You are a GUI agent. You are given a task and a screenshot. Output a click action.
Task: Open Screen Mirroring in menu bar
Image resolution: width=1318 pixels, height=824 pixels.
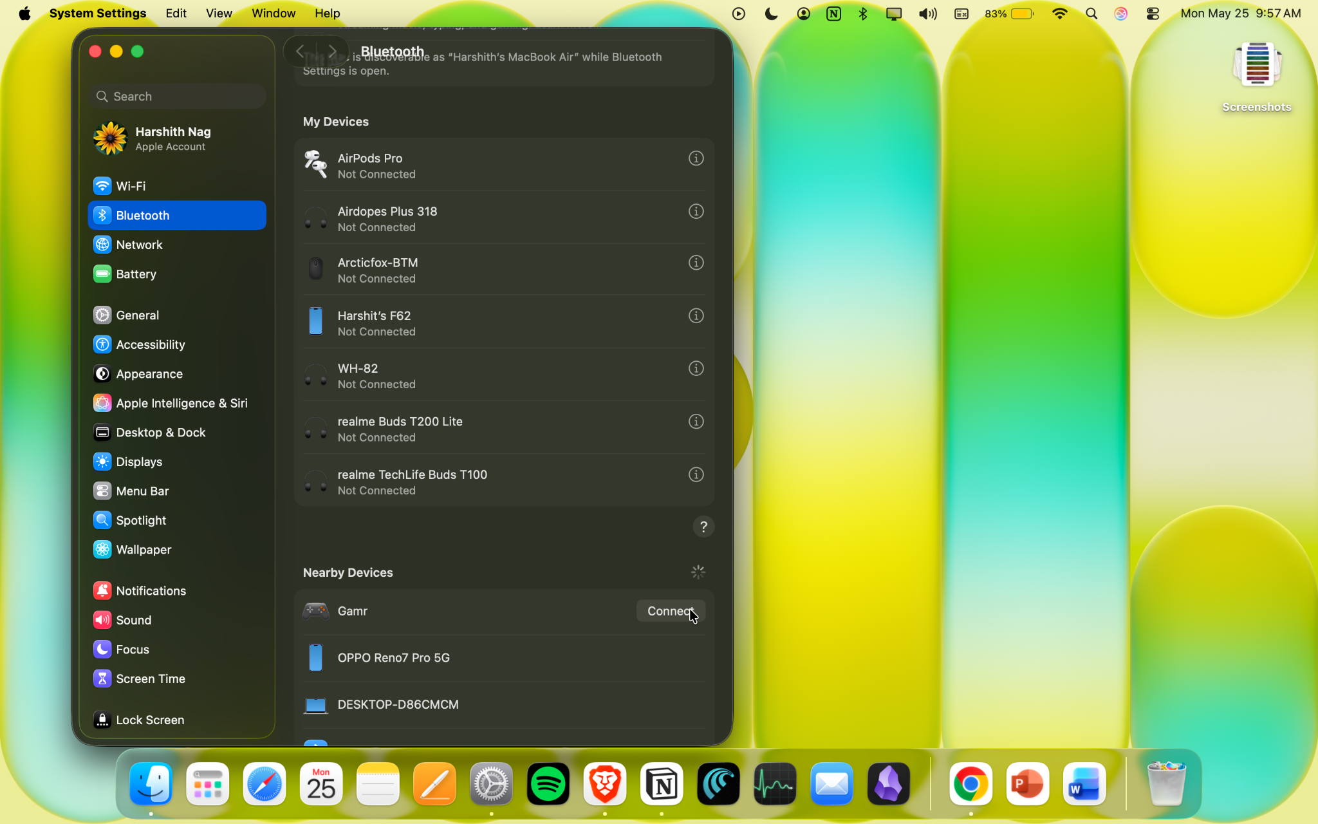[x=894, y=14]
